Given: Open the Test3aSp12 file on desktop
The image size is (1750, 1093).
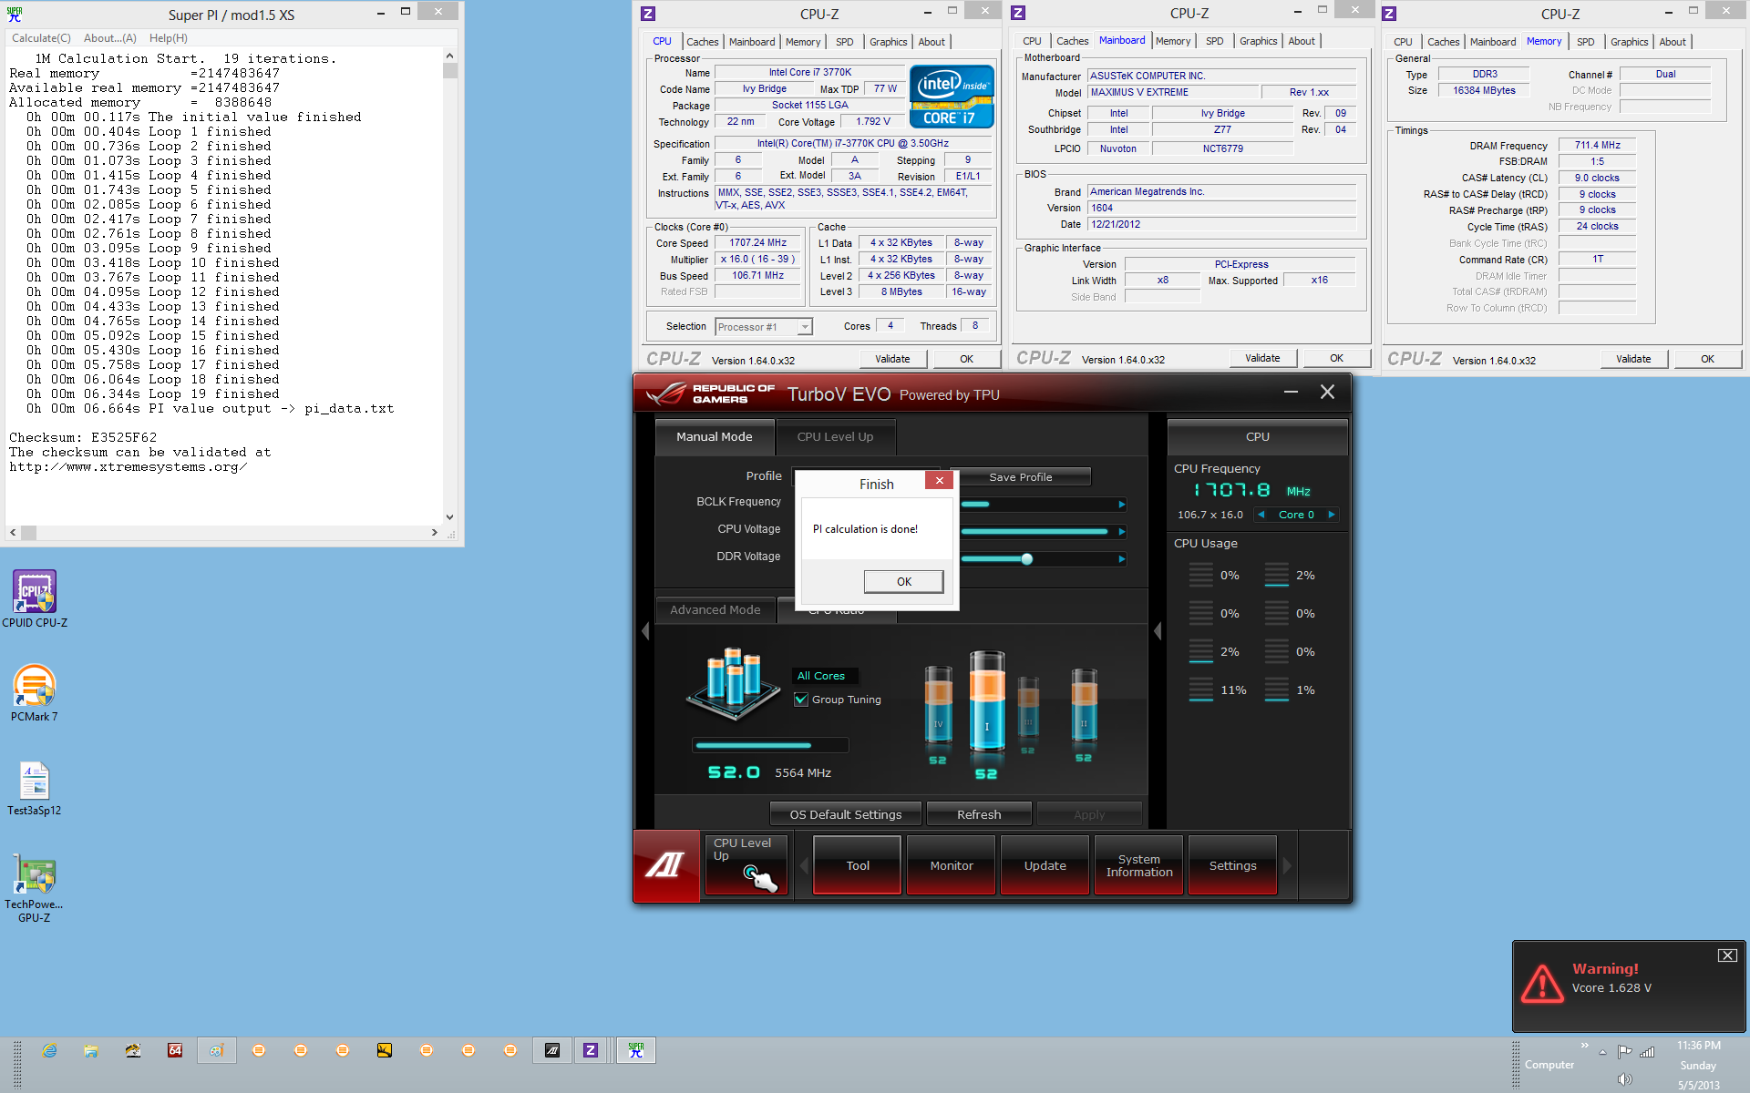Looking at the screenshot, I should [x=35, y=787].
